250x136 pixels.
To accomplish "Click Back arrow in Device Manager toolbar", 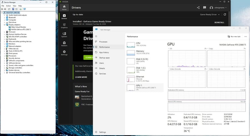I will click(2, 9).
